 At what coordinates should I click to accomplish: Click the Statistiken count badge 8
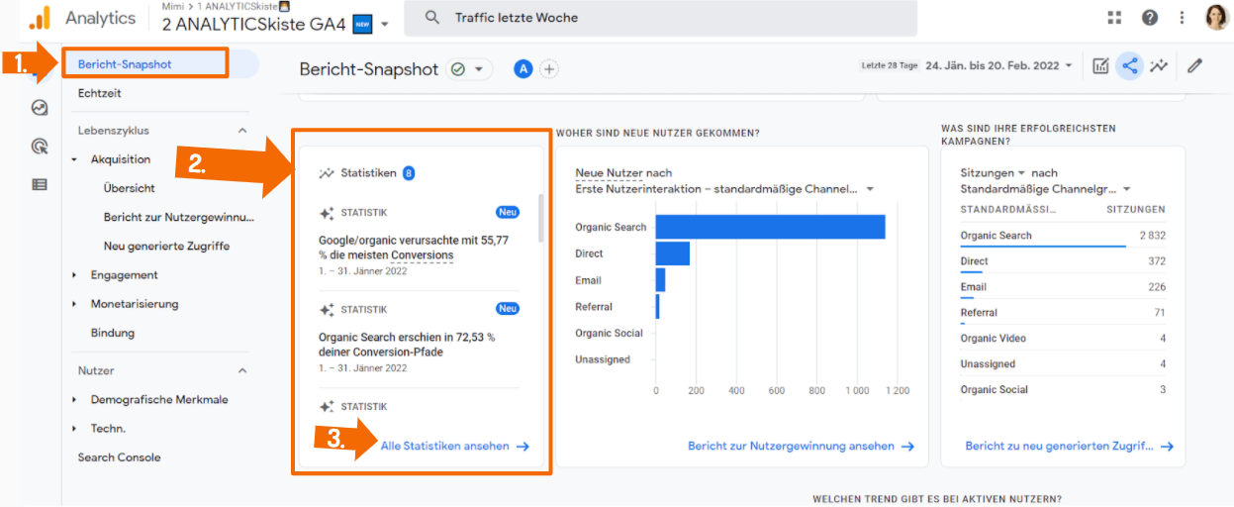(409, 173)
